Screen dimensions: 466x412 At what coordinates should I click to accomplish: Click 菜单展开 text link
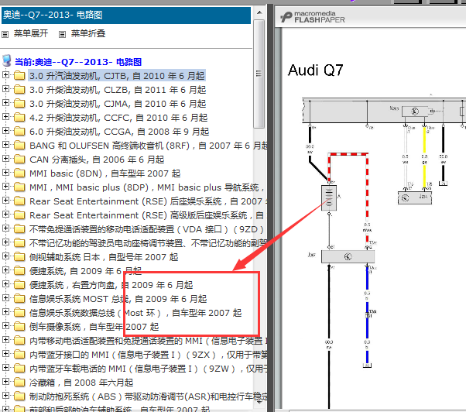coord(31,33)
